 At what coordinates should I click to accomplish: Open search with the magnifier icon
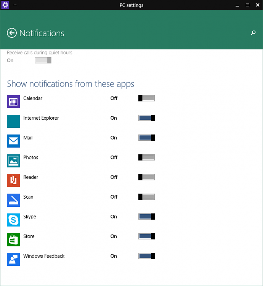[253, 33]
